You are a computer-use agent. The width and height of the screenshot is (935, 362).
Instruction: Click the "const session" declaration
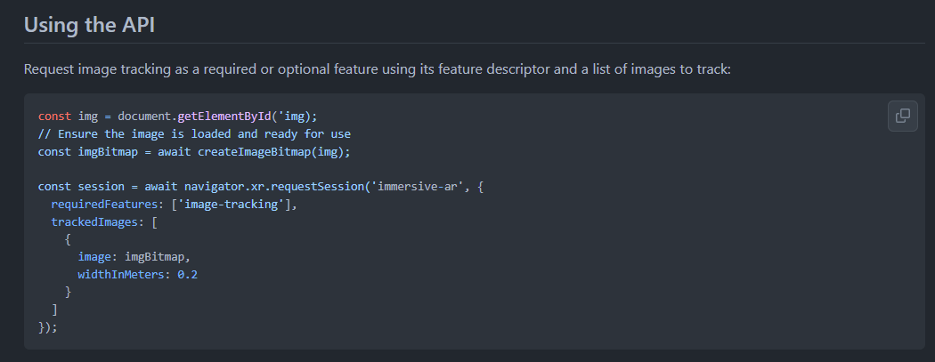tap(81, 187)
